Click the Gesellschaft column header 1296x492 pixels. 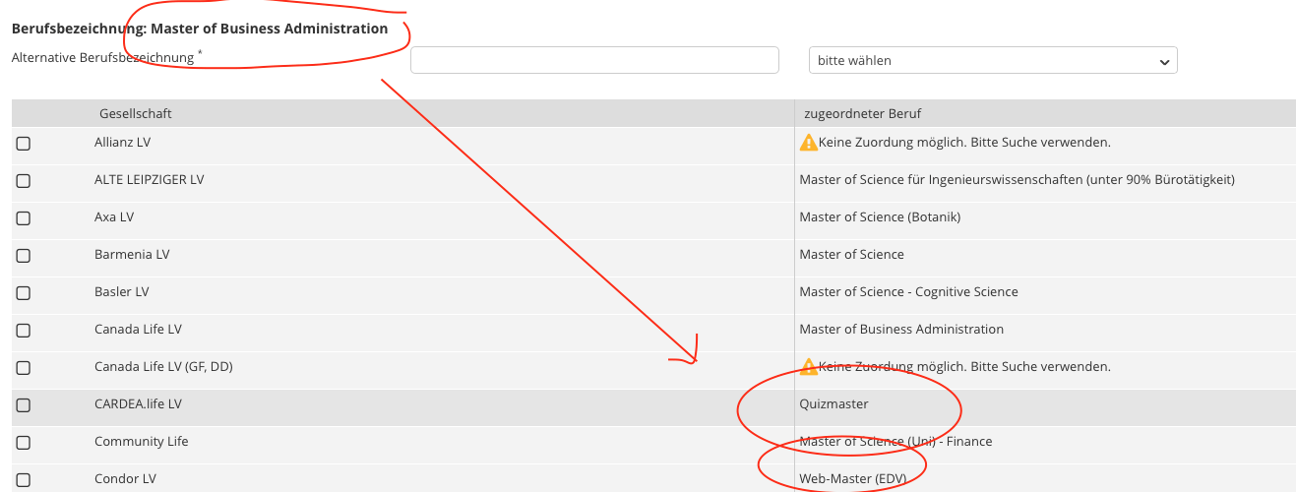coord(136,114)
